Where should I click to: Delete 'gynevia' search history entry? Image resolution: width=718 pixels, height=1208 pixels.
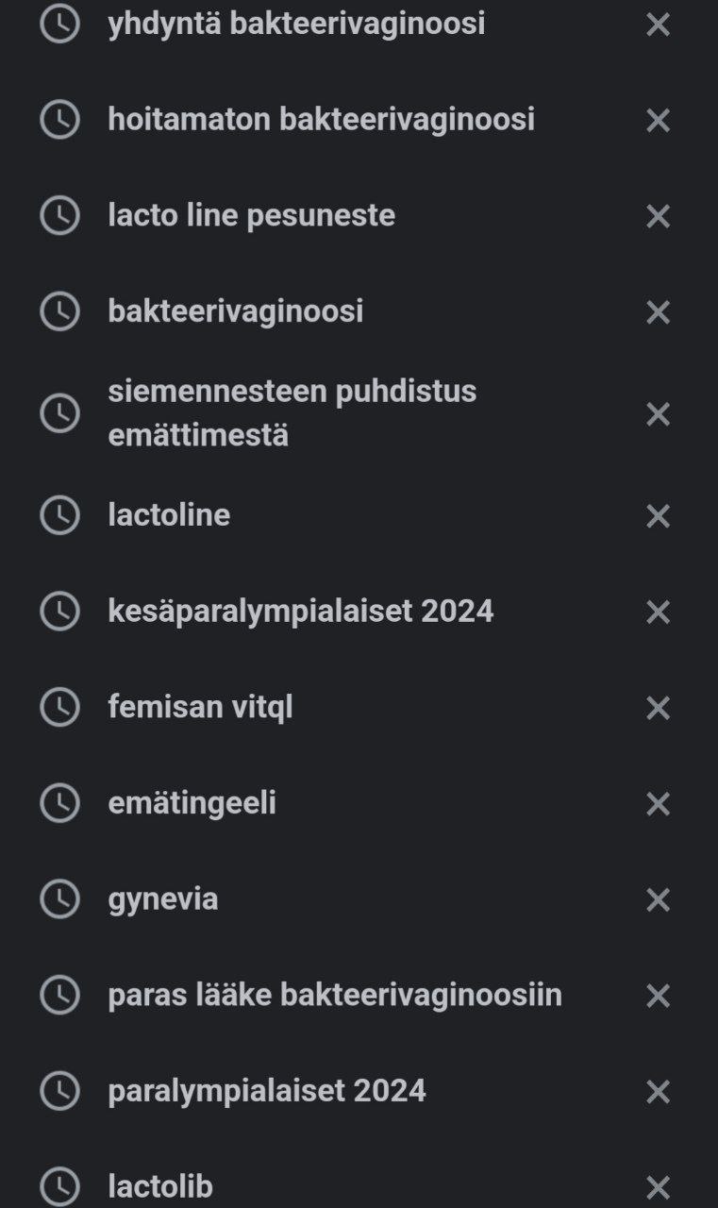point(658,899)
